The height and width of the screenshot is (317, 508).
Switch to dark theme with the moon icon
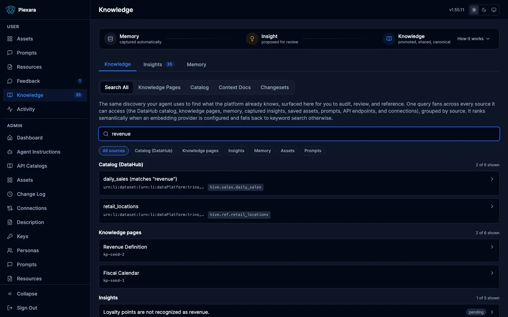(484, 10)
